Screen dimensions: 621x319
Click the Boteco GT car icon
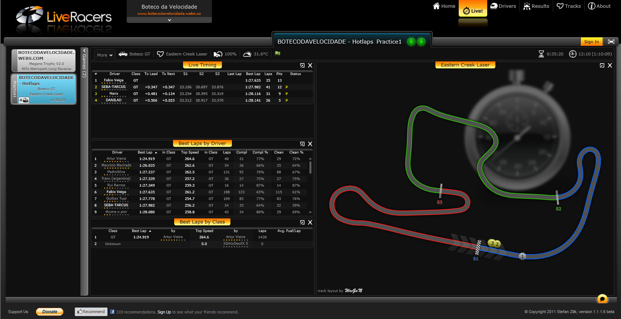click(123, 54)
